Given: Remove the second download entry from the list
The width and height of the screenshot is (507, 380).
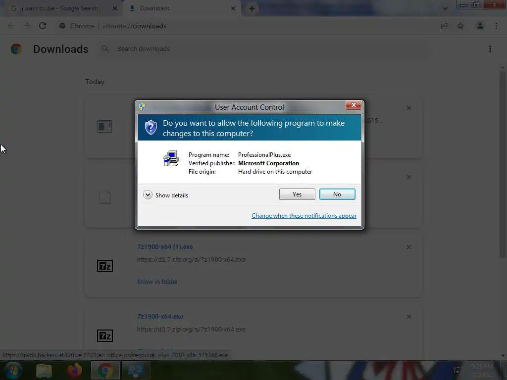Looking at the screenshot, I should [408, 177].
